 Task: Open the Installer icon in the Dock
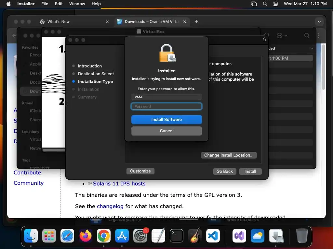pos(276,236)
